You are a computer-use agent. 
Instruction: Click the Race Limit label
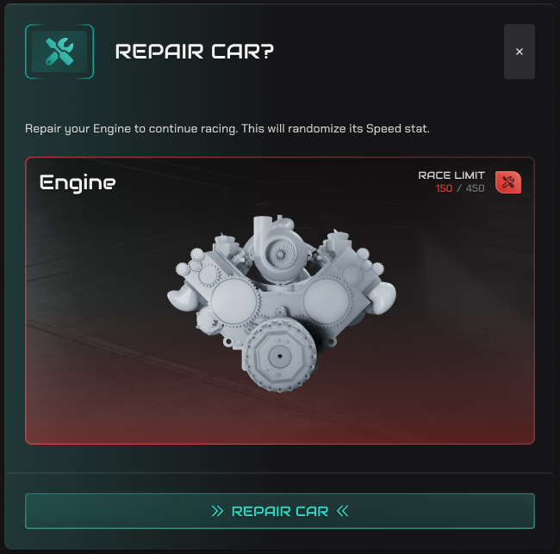(x=451, y=175)
